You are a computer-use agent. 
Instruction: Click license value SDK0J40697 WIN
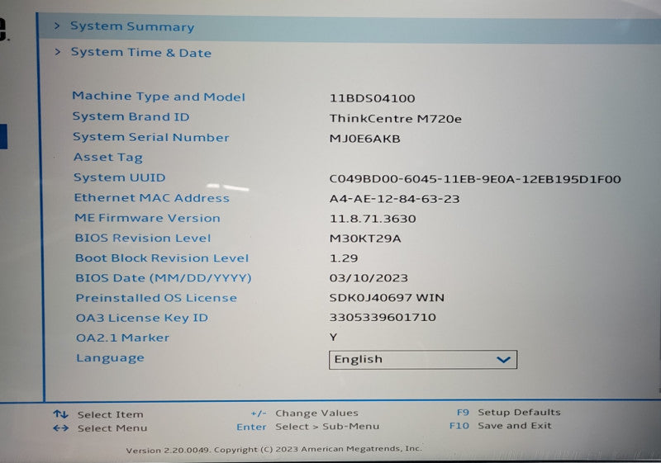point(387,298)
